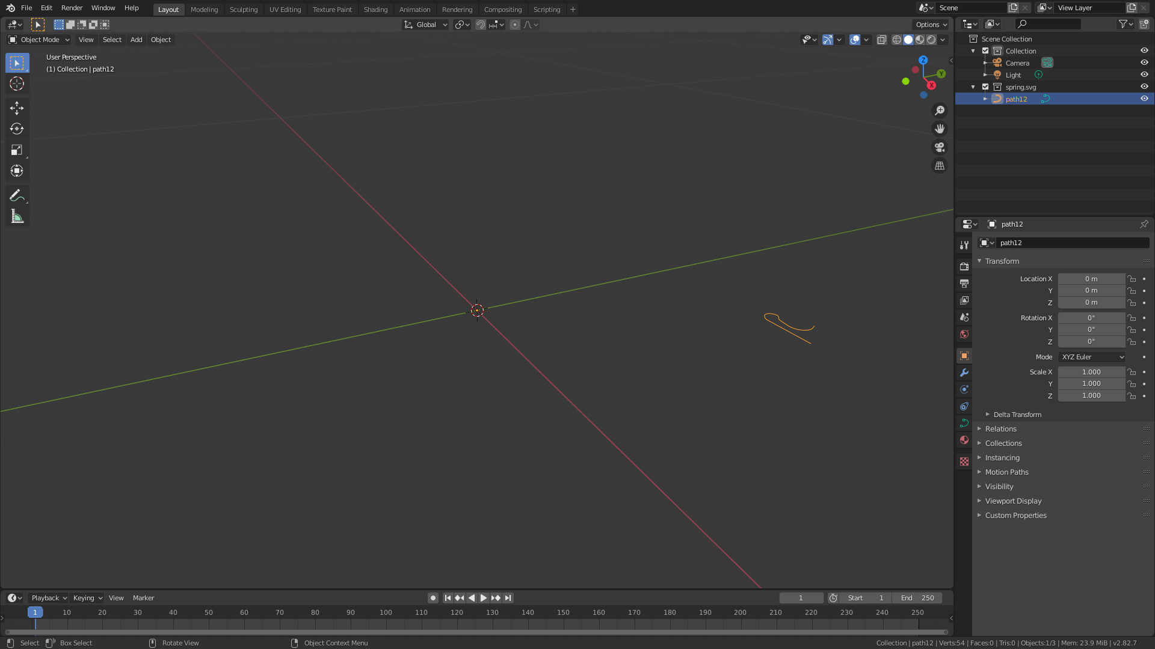Viewport: 1155px width, 649px height.
Task: Open the Scene properties tab
Action: tap(964, 317)
